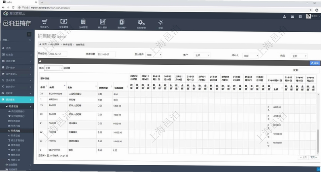Go to 首页 in the sidebar
The image size is (321, 172).
(17, 48)
